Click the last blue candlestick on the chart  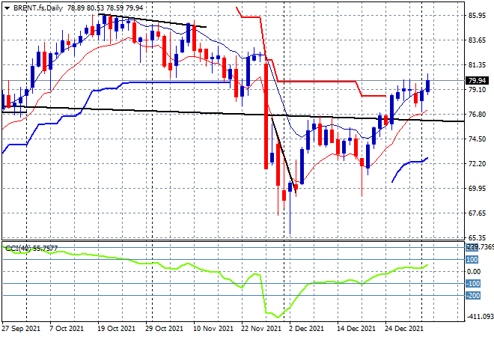(x=428, y=85)
